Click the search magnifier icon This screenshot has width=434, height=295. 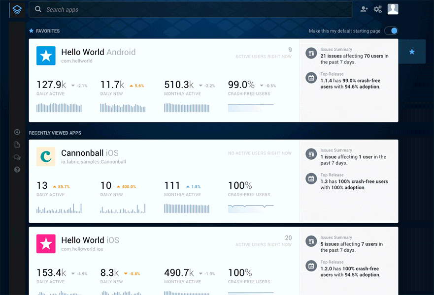pyautogui.click(x=38, y=9)
